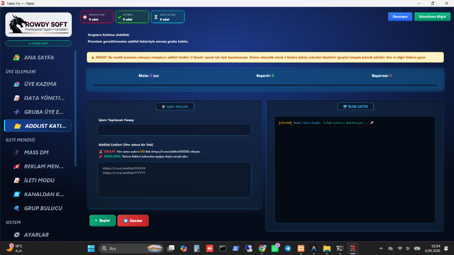Click the taskbar search box Ara
This screenshot has height=255, width=454.
(x=131, y=249)
